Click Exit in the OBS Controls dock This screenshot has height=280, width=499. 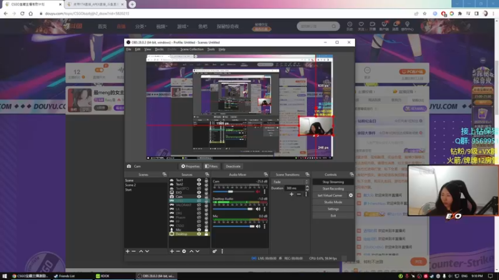pos(333,215)
